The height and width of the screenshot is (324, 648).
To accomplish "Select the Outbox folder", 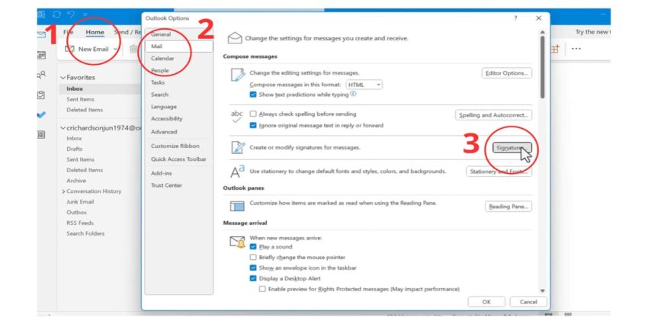I will 76,213.
